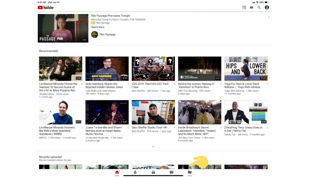The width and height of the screenshot is (315, 177).
Task: Open Yoga For Hips & Lower Back title
Action: 242,85
